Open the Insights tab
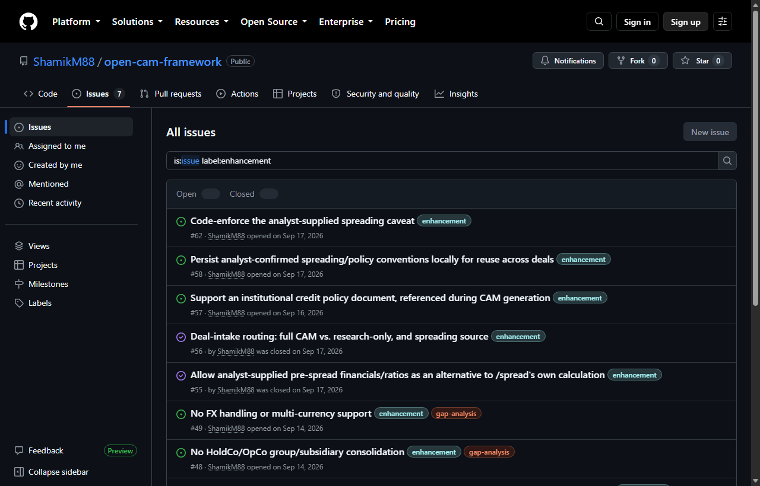This screenshot has width=760, height=486. [456, 94]
